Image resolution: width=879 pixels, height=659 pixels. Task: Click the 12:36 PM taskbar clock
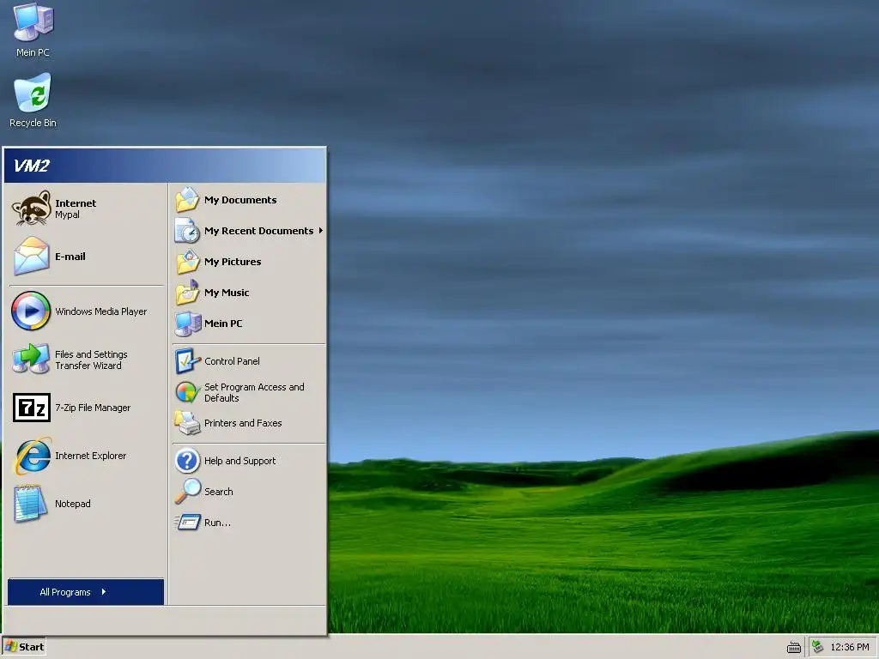click(849, 647)
